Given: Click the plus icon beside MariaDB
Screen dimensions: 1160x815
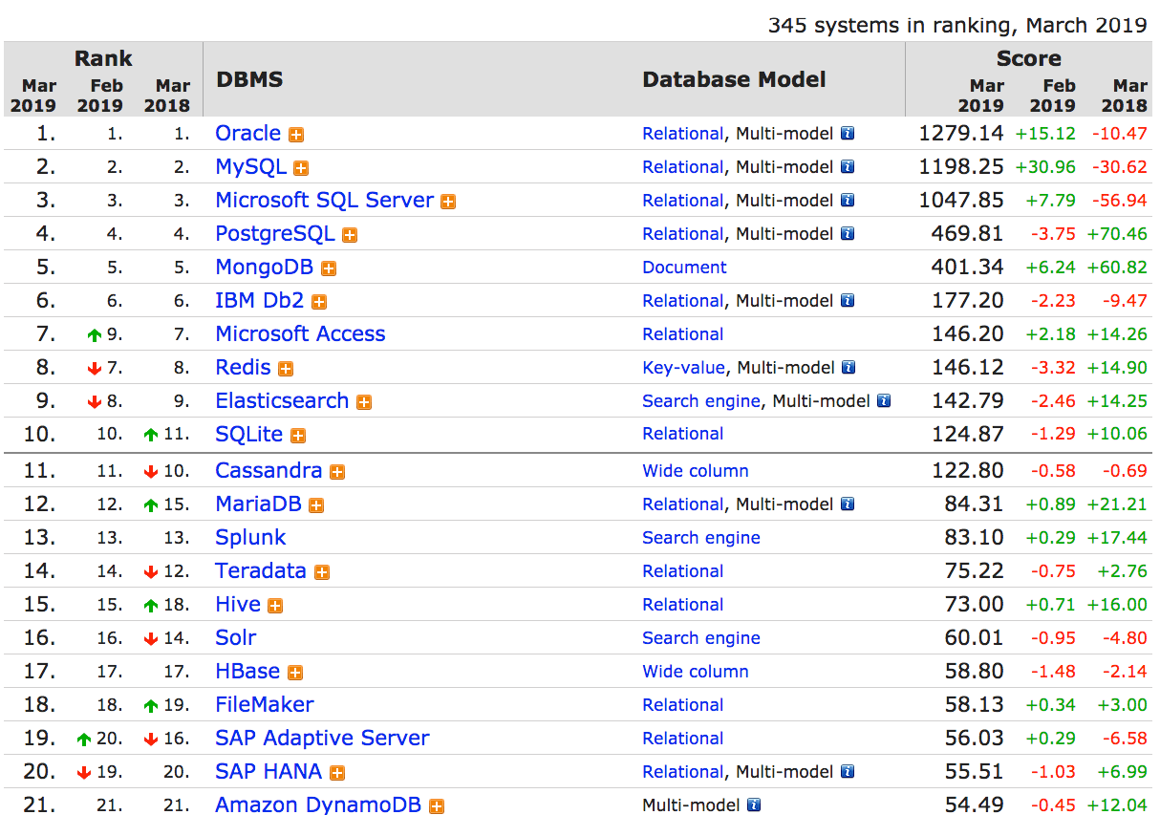Looking at the screenshot, I should point(316,505).
